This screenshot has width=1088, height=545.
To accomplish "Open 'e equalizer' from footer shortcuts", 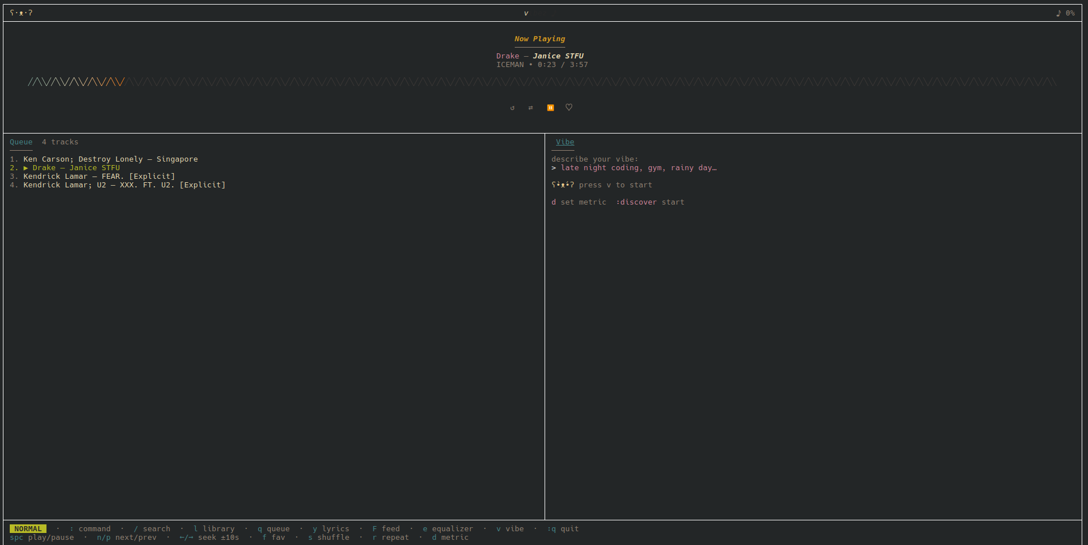I will pyautogui.click(x=448, y=529).
